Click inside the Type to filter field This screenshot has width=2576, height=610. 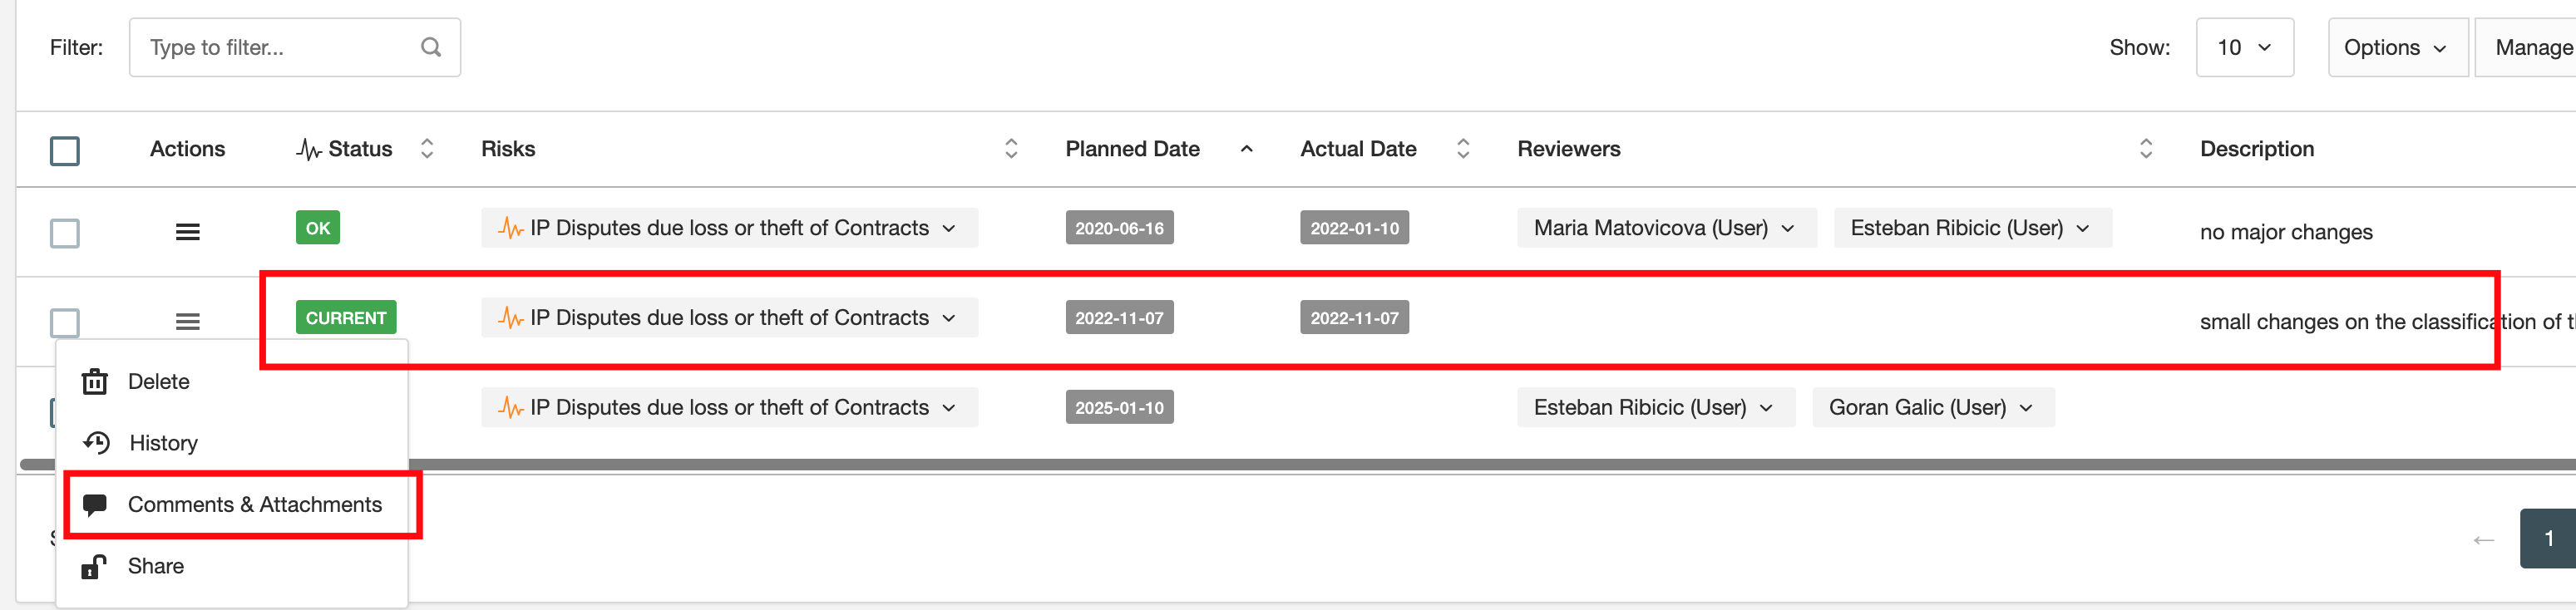pyautogui.click(x=270, y=47)
